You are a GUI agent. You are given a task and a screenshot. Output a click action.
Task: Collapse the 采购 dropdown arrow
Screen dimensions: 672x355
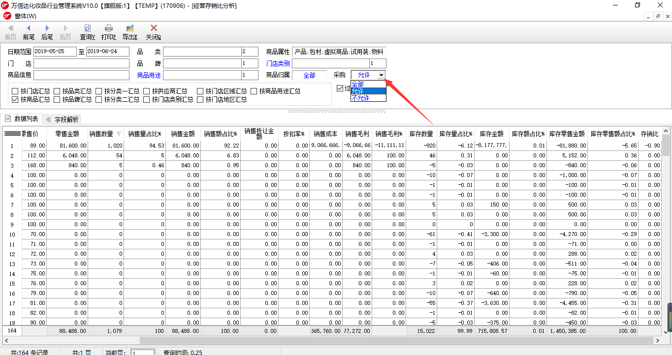[x=381, y=75]
